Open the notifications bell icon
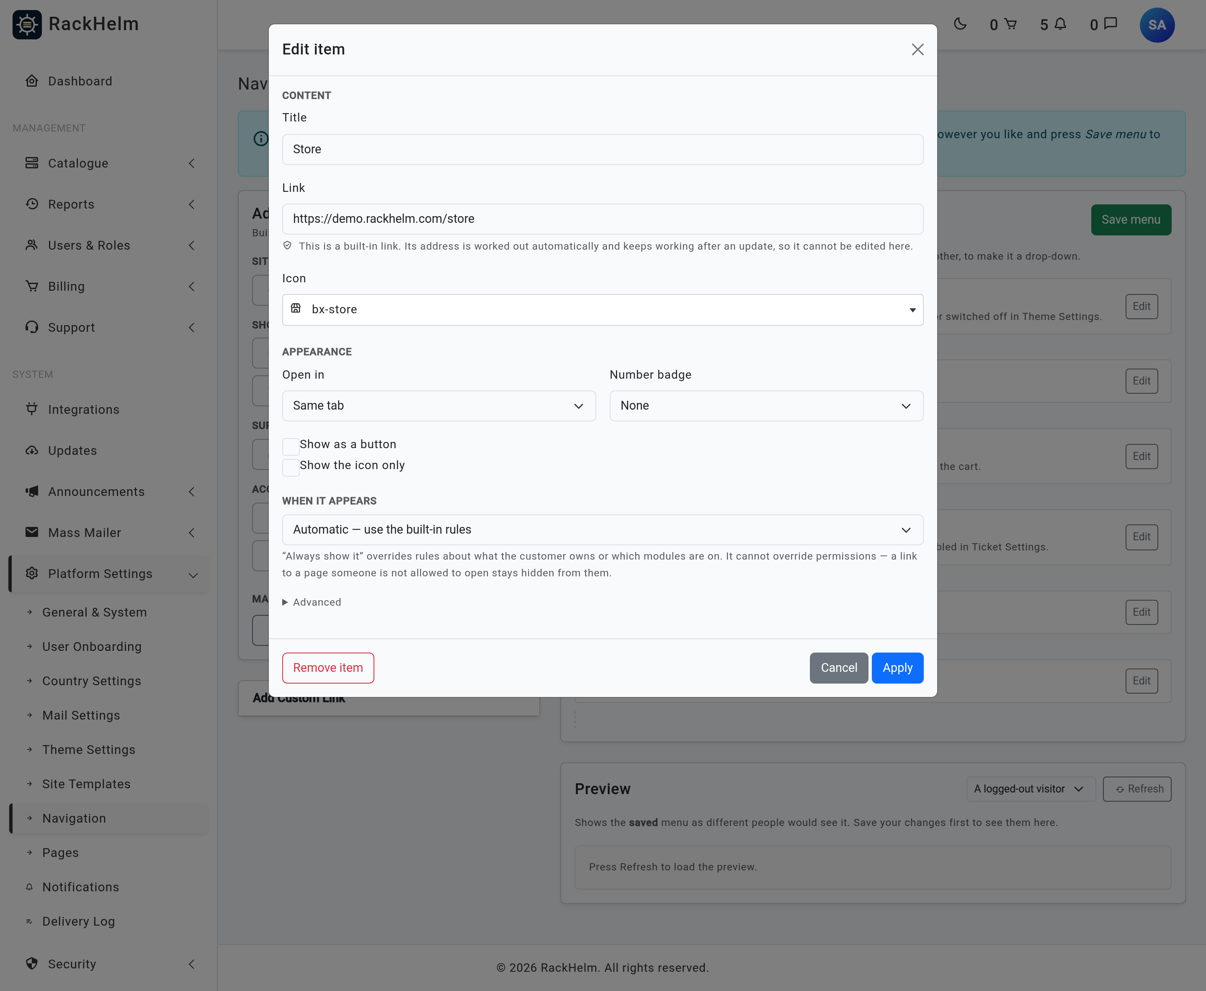 pos(1060,24)
